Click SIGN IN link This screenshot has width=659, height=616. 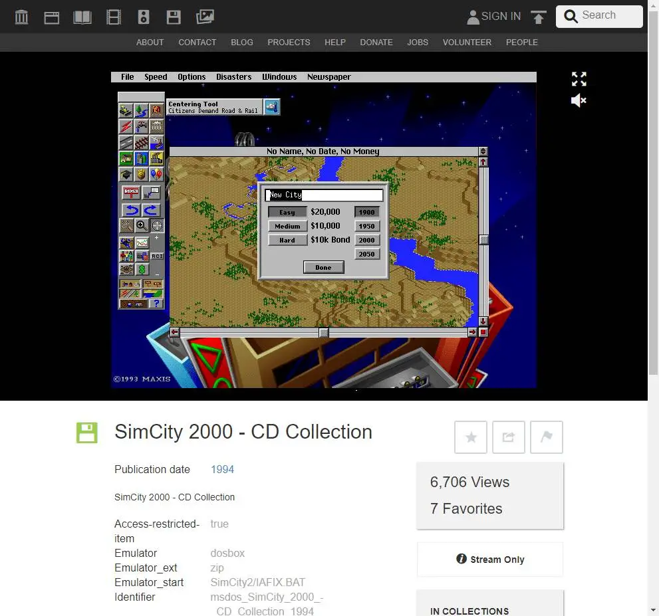[x=494, y=17]
